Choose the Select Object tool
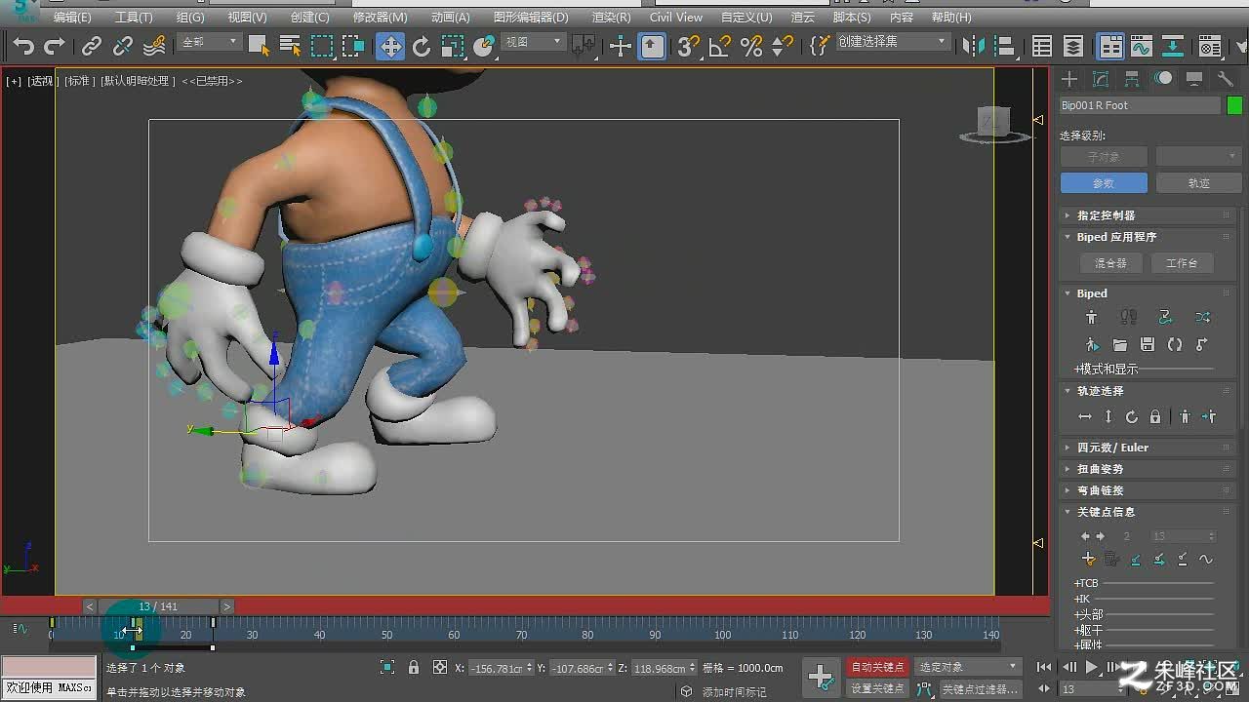Viewport: 1249px width, 702px height. 259,46
